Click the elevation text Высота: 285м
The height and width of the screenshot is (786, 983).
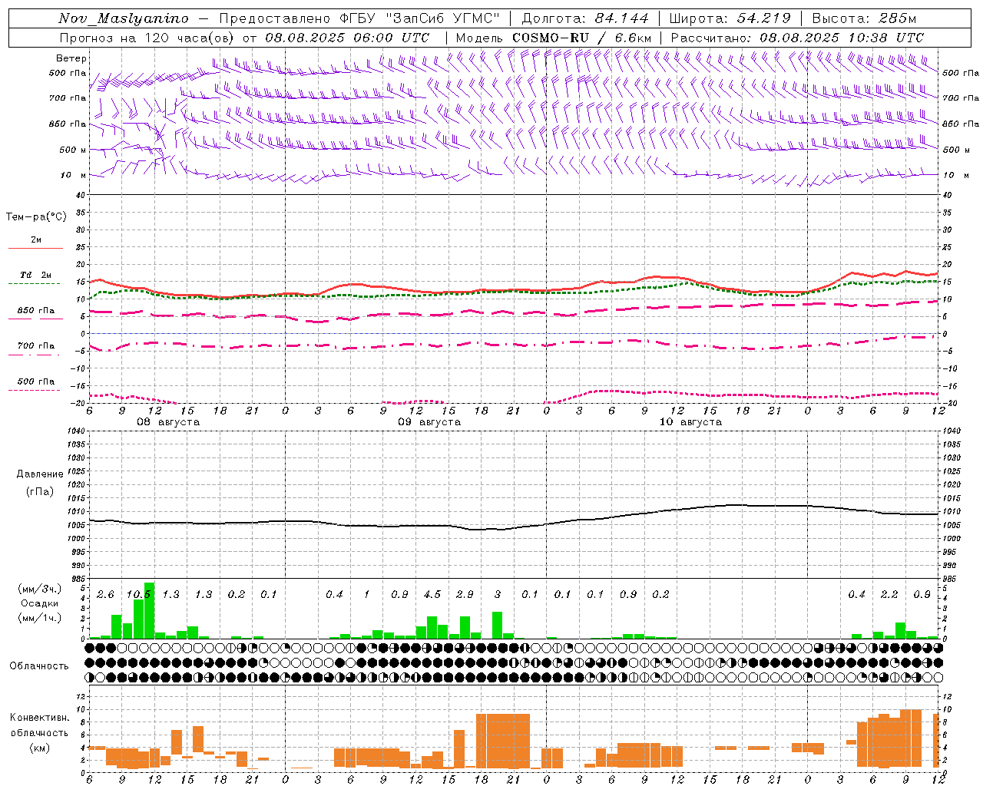(x=864, y=18)
